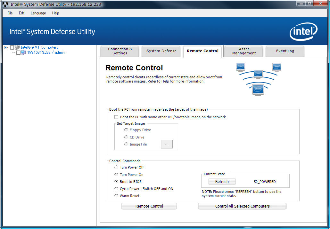Click the Refresh button
Screen dimensions: 330x229
[222, 182]
